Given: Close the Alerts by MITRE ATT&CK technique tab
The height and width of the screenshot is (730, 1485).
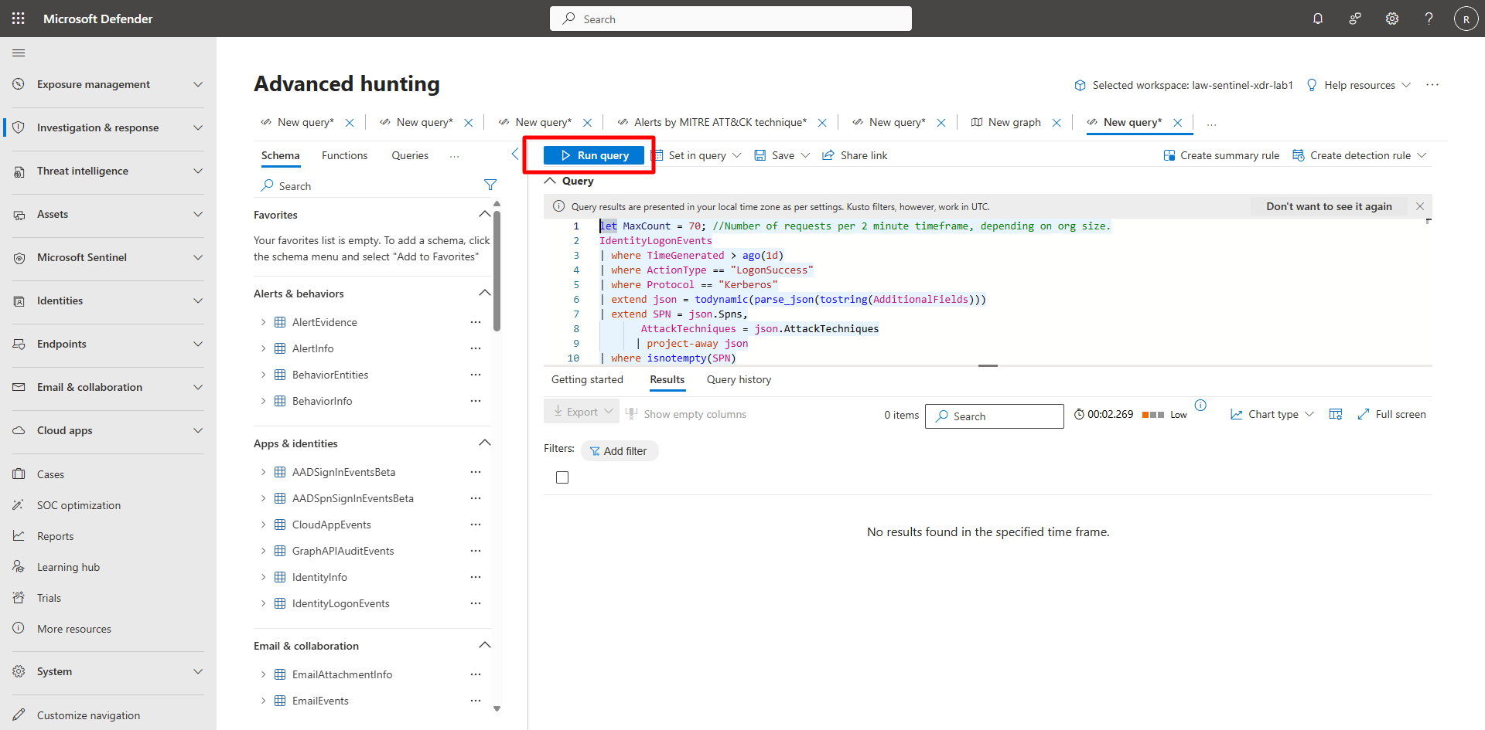Looking at the screenshot, I should [822, 123].
